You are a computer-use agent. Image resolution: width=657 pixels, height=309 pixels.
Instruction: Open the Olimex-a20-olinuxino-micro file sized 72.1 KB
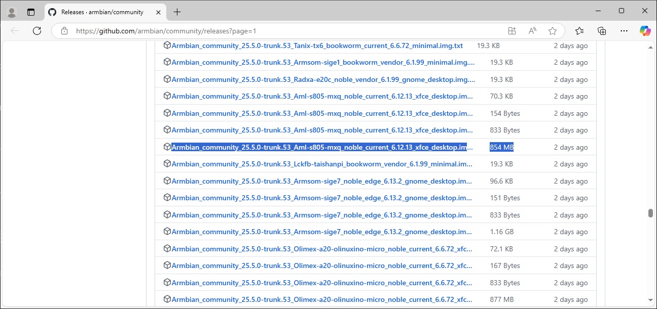point(322,249)
